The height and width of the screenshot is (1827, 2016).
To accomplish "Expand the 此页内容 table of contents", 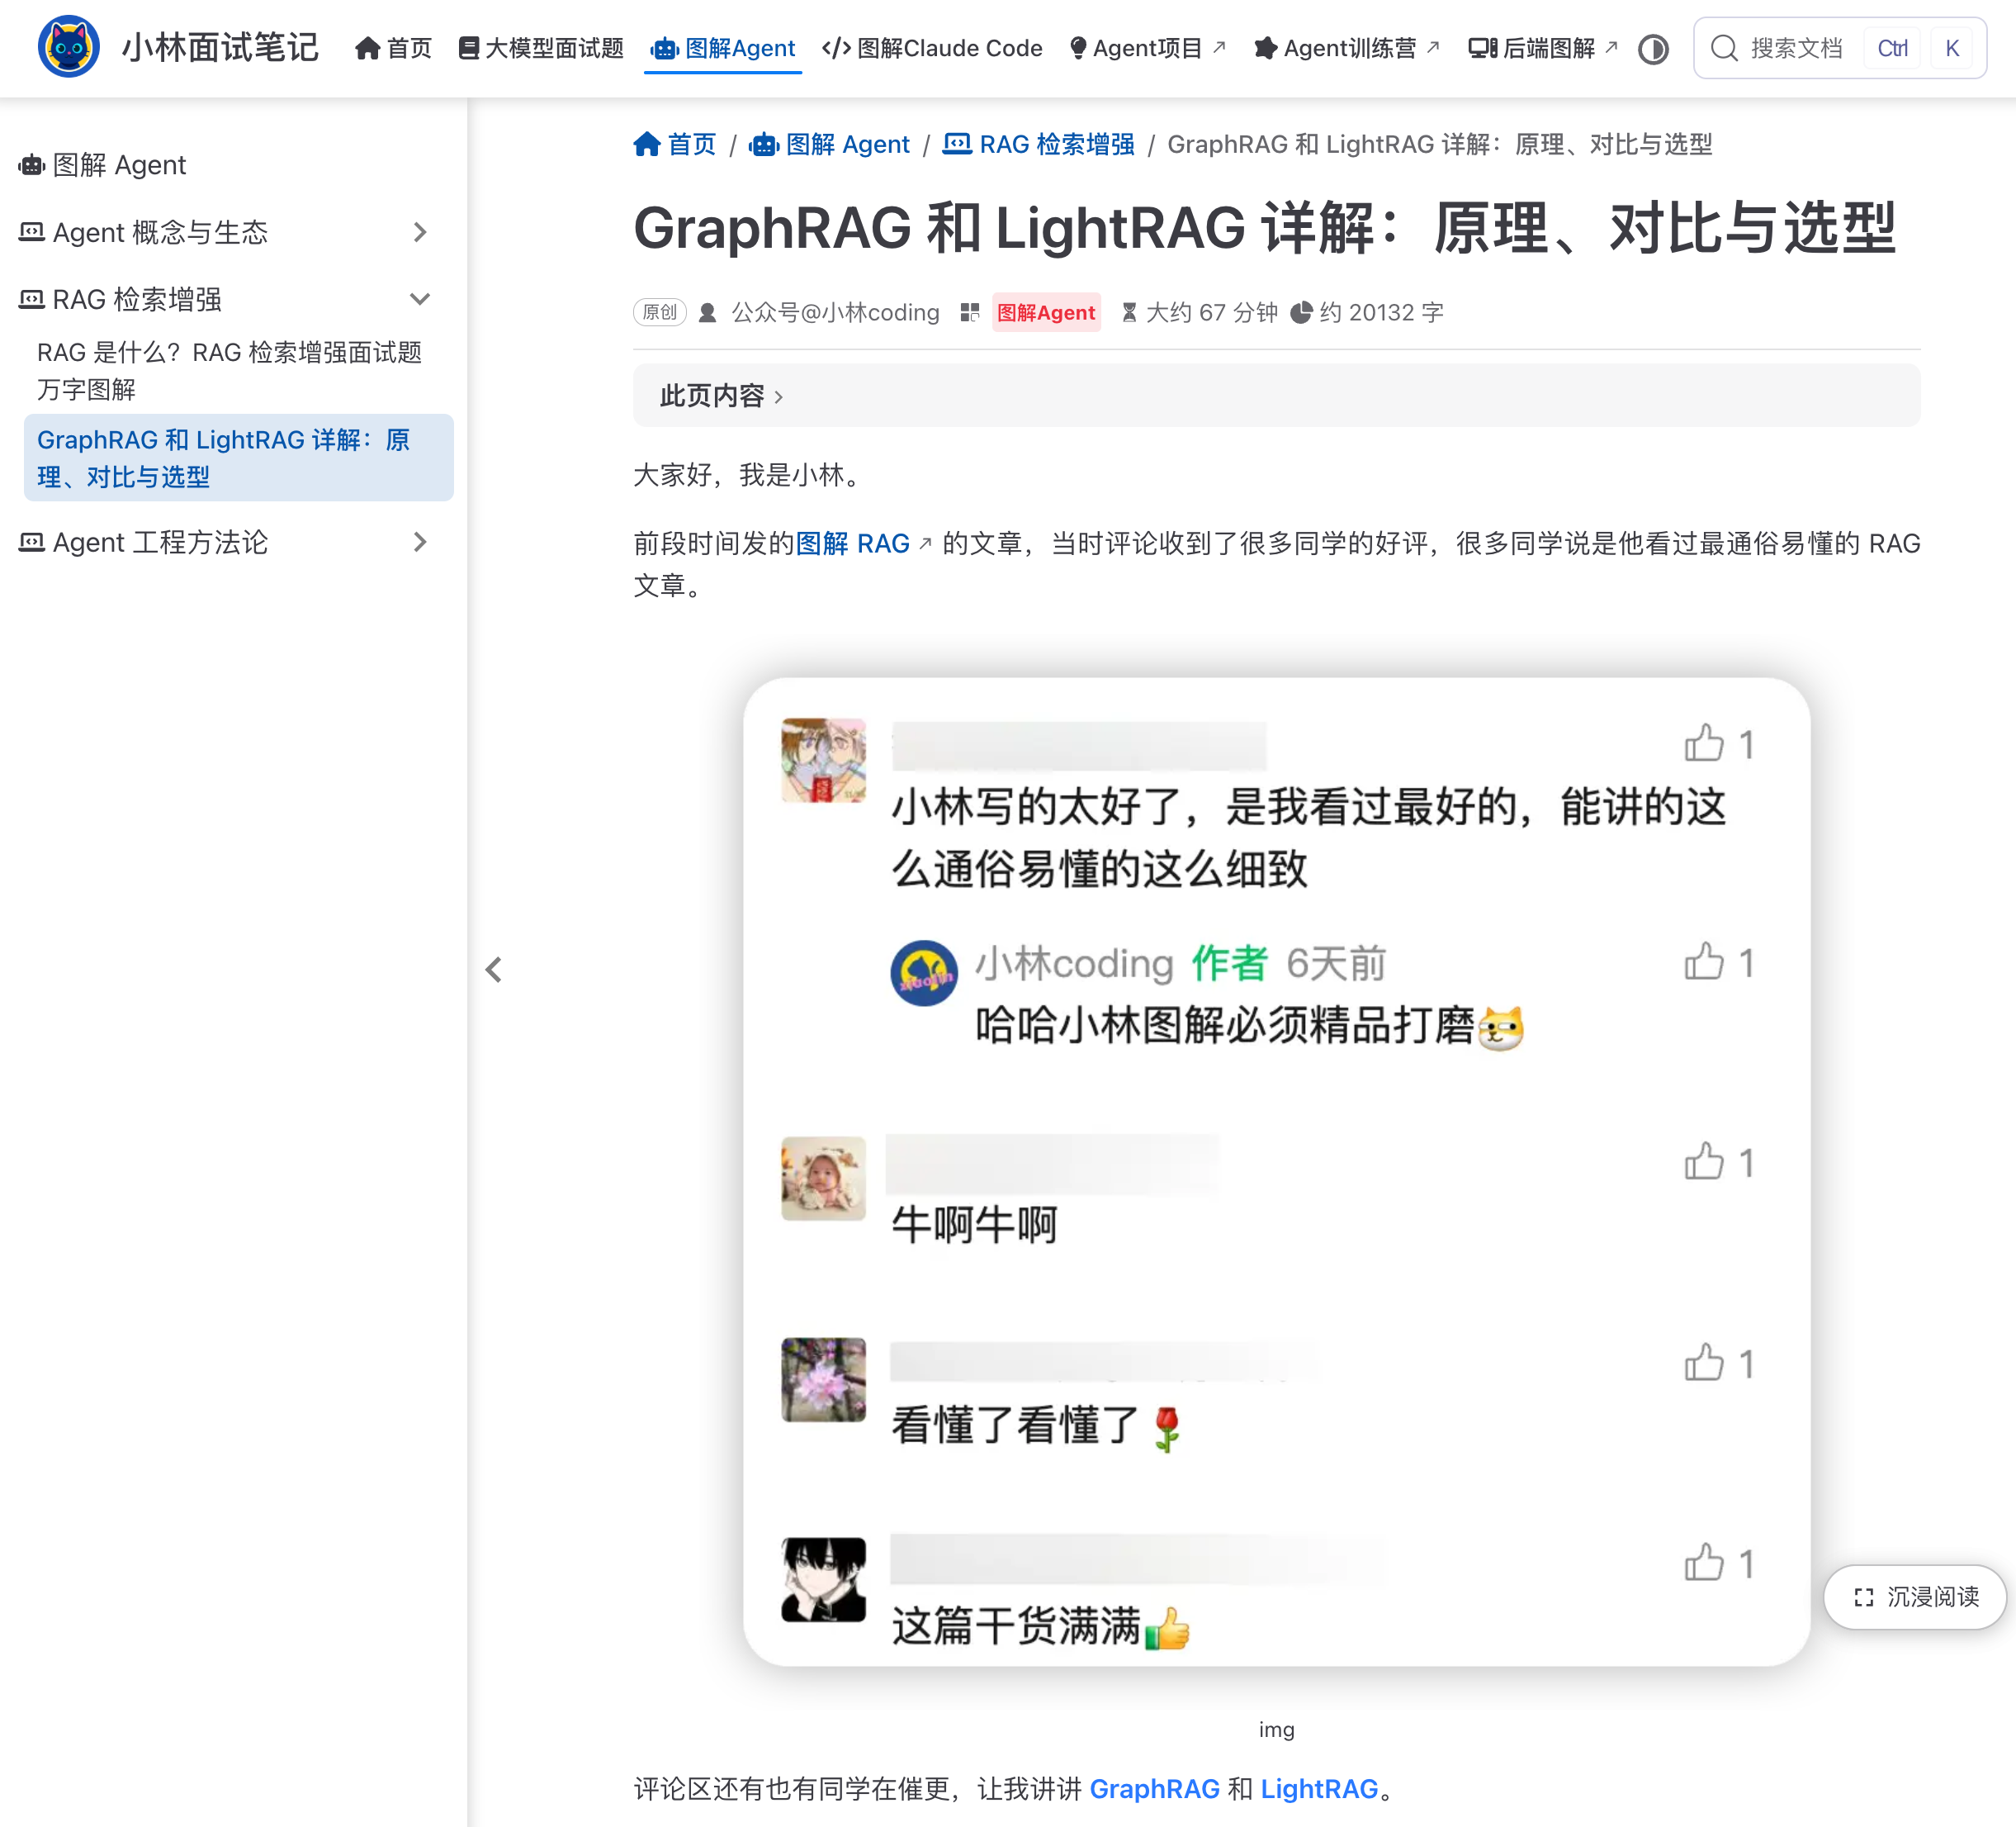I will pos(1276,396).
